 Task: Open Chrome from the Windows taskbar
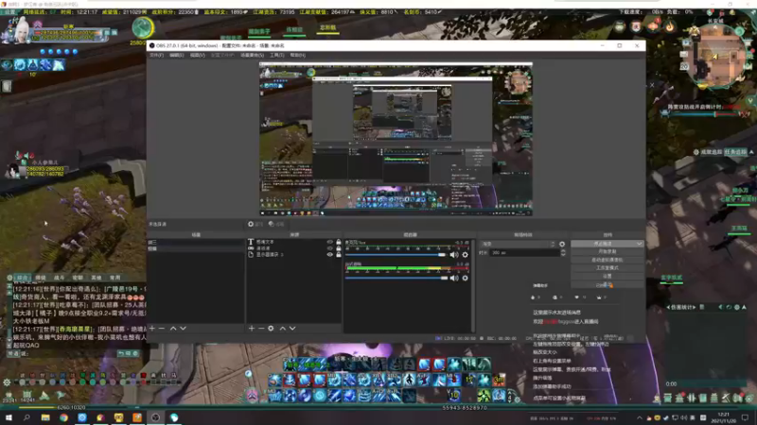[x=63, y=417]
